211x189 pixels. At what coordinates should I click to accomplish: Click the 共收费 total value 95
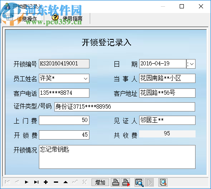click(167, 134)
